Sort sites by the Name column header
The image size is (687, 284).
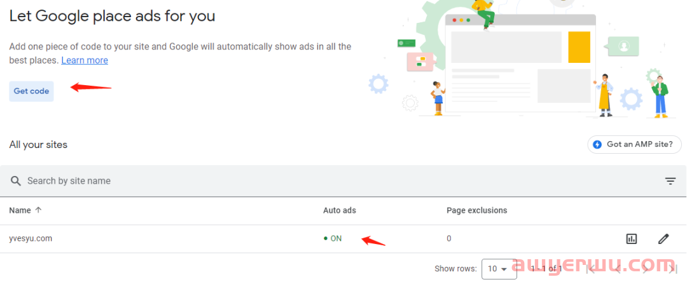point(19,210)
